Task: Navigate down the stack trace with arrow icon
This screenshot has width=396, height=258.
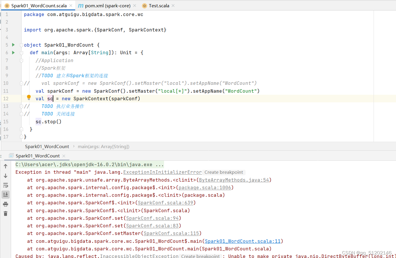Action: (5, 175)
